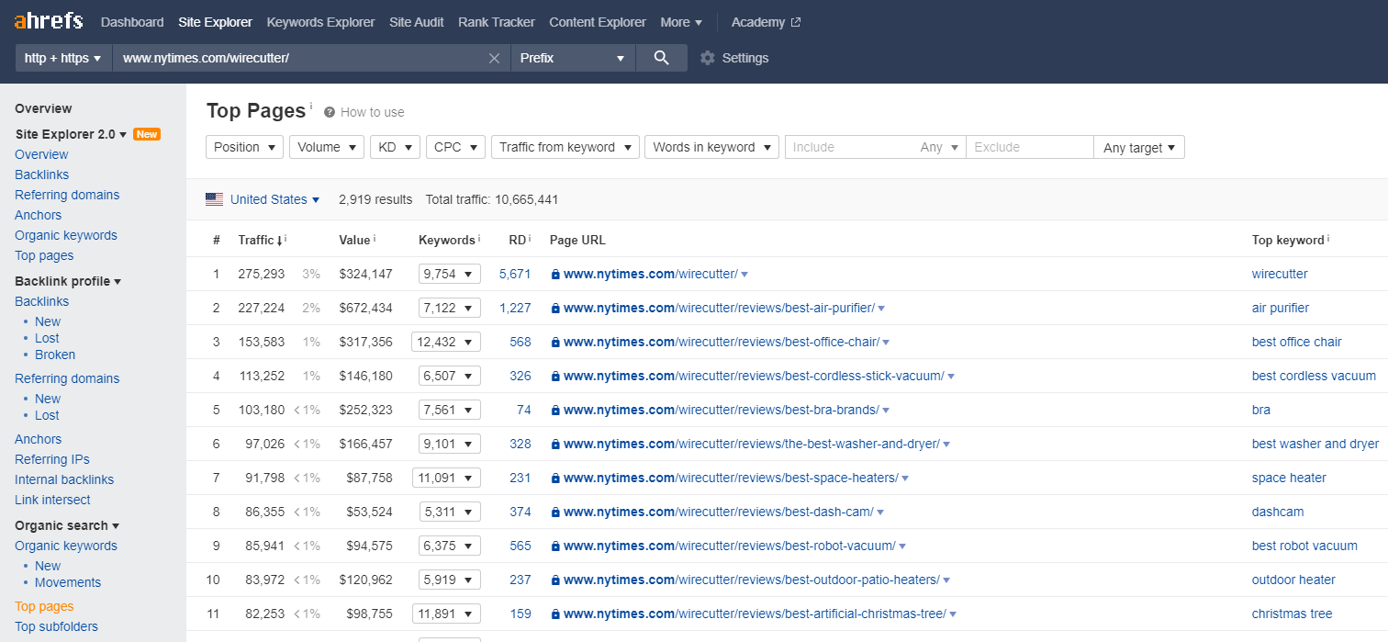Click the United States flag icon
This screenshot has height=642, width=1388.
click(x=215, y=199)
